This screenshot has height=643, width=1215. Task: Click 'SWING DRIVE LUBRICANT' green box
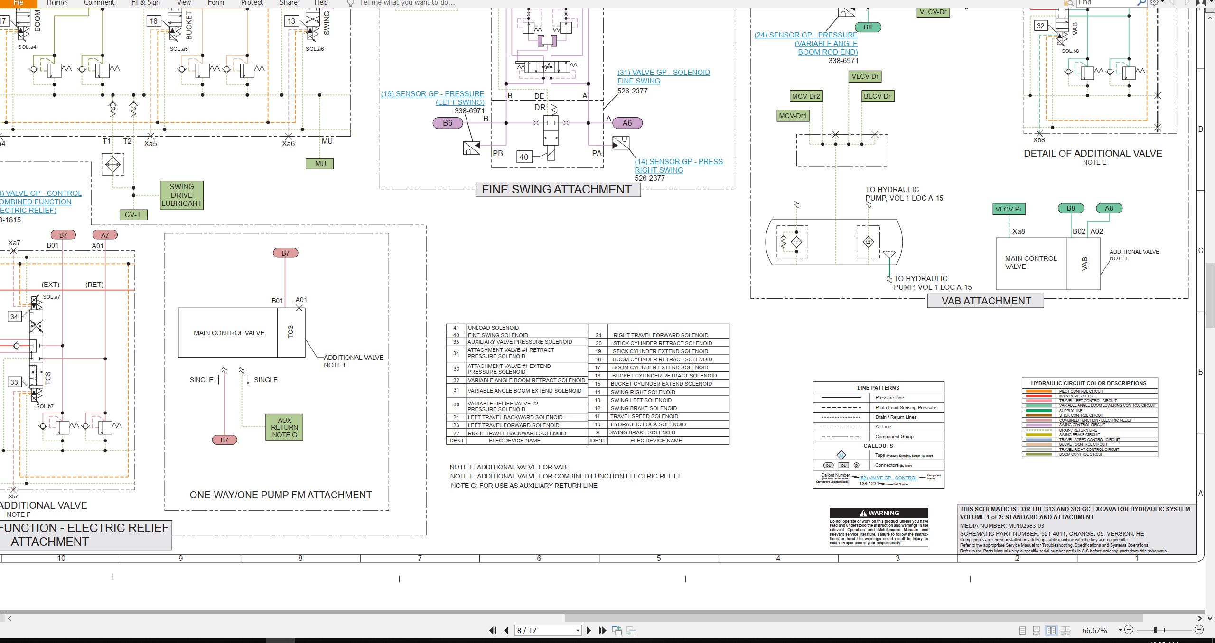pos(182,195)
